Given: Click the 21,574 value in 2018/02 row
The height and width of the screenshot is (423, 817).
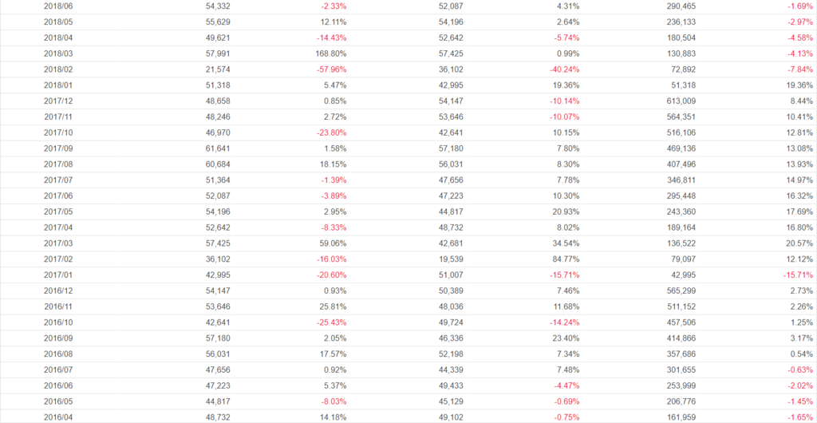Looking at the screenshot, I should [218, 69].
